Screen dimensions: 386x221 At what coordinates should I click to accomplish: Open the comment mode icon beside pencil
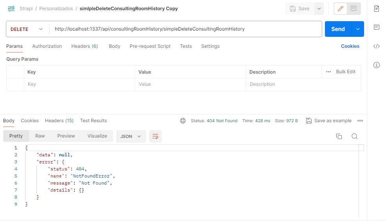coord(354,9)
